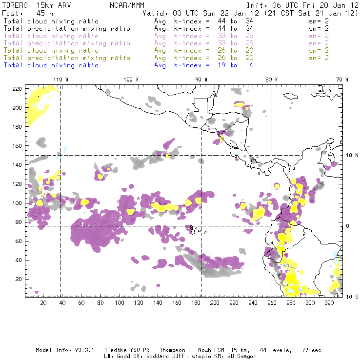Click the "110 W" longitude label
The width and height of the screenshot is (361, 361).
pos(61,80)
